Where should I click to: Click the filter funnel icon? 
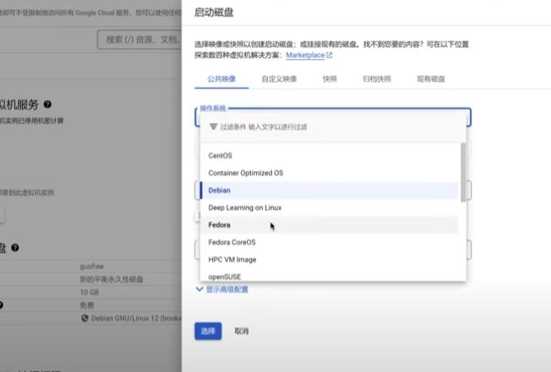tap(213, 127)
